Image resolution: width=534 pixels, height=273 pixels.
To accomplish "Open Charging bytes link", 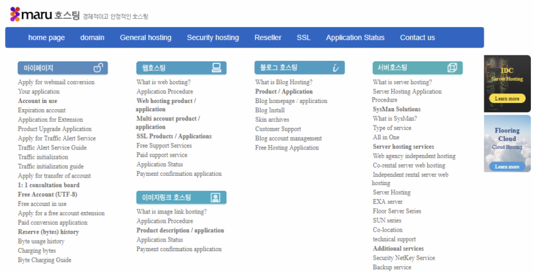I will tap(37, 250).
